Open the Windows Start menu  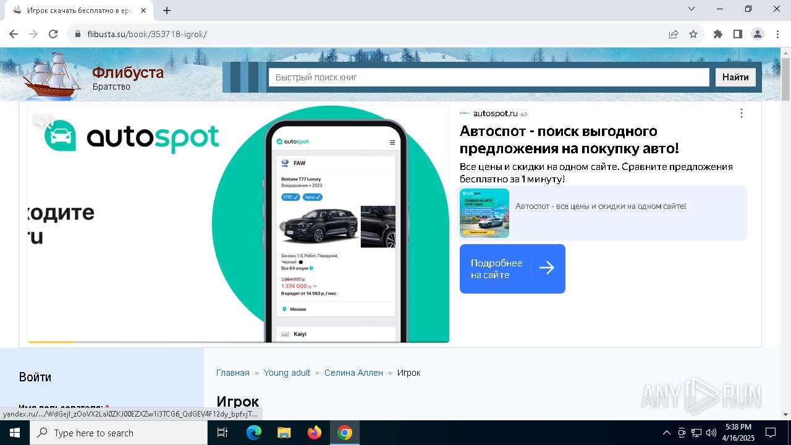(15, 433)
